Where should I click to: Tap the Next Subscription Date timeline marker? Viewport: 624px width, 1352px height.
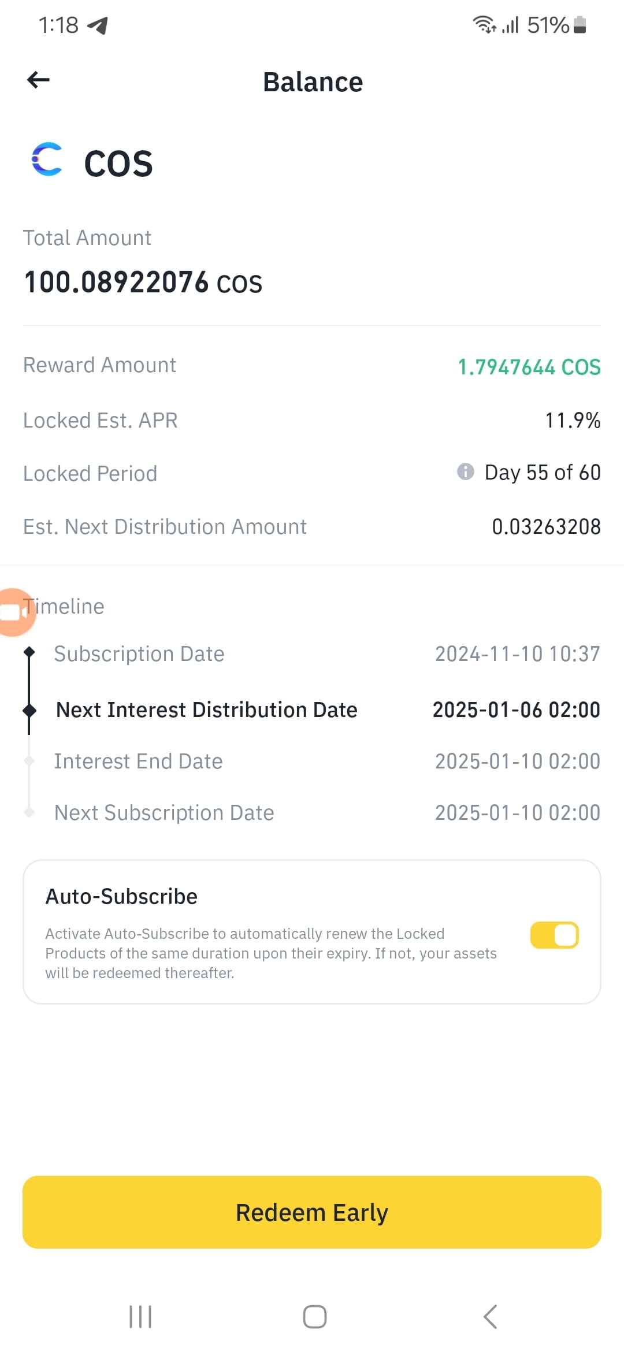(x=29, y=812)
